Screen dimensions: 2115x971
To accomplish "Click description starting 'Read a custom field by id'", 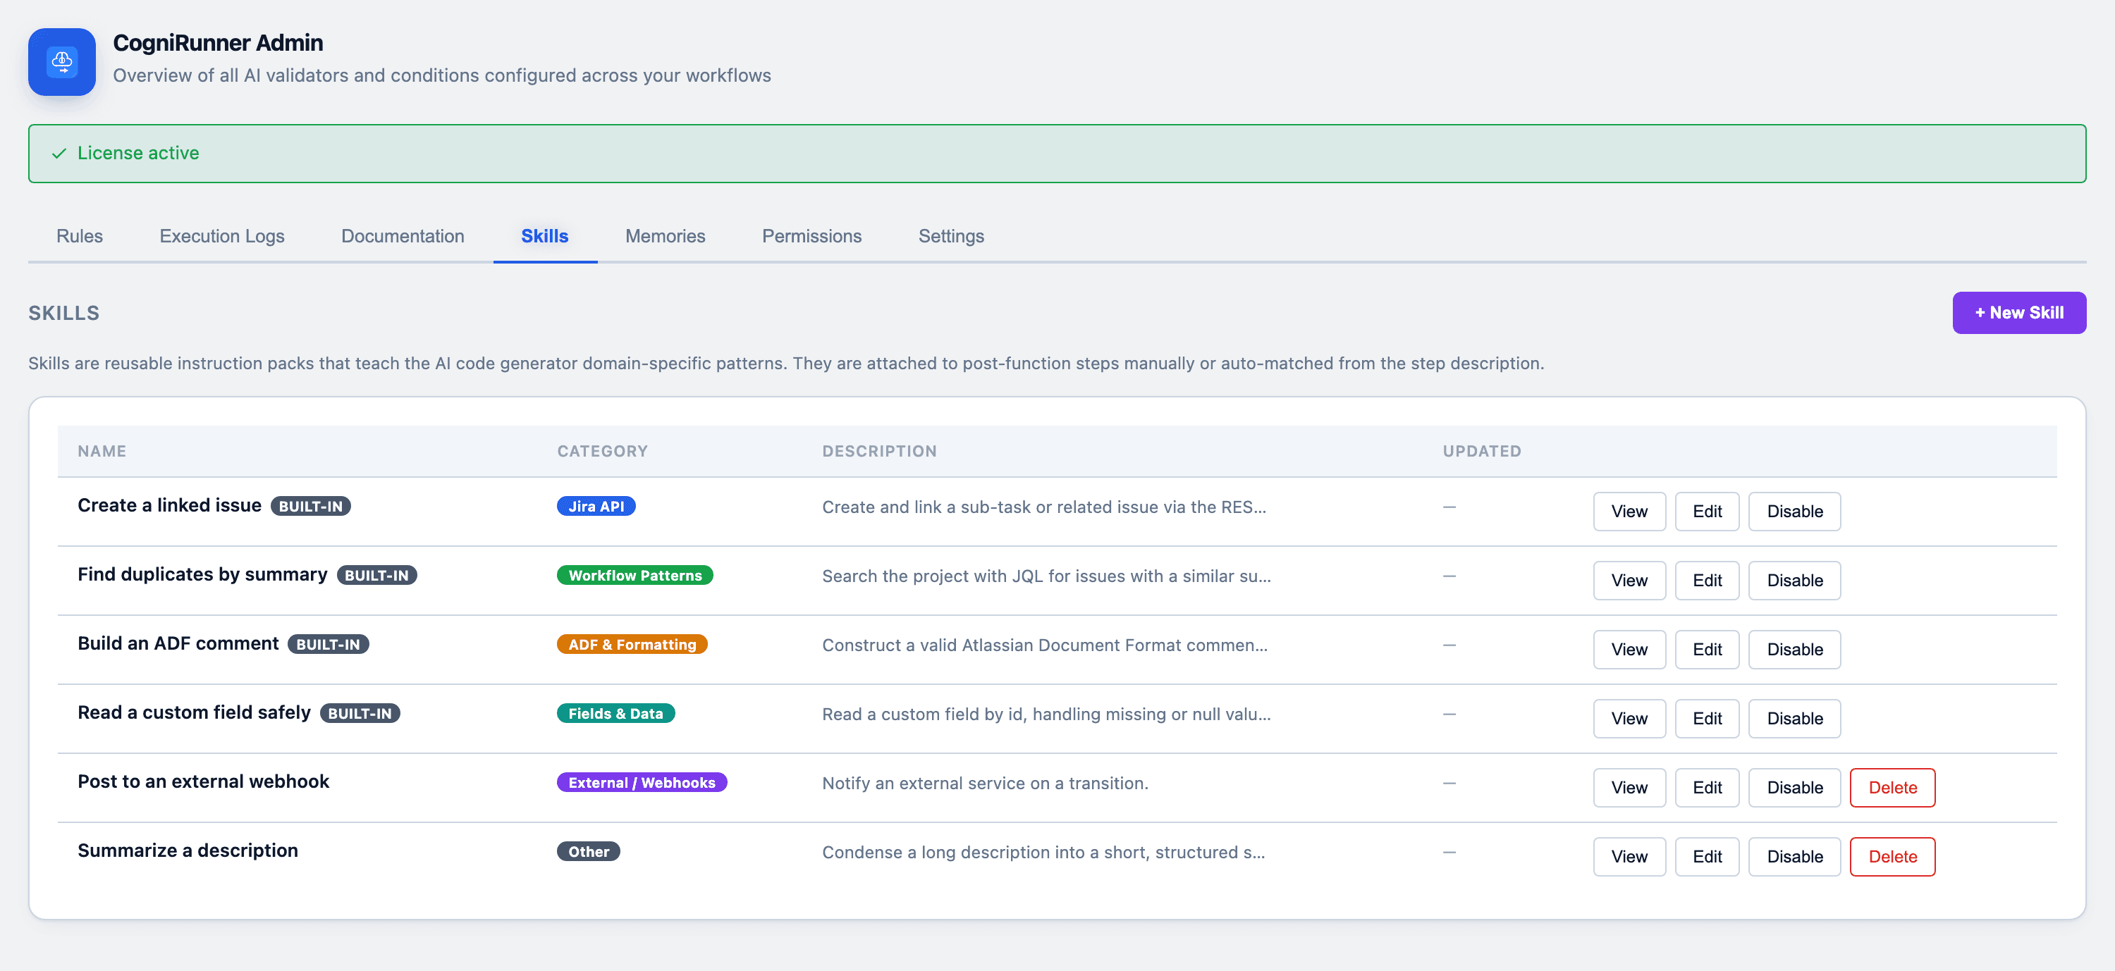I will 1047,714.
